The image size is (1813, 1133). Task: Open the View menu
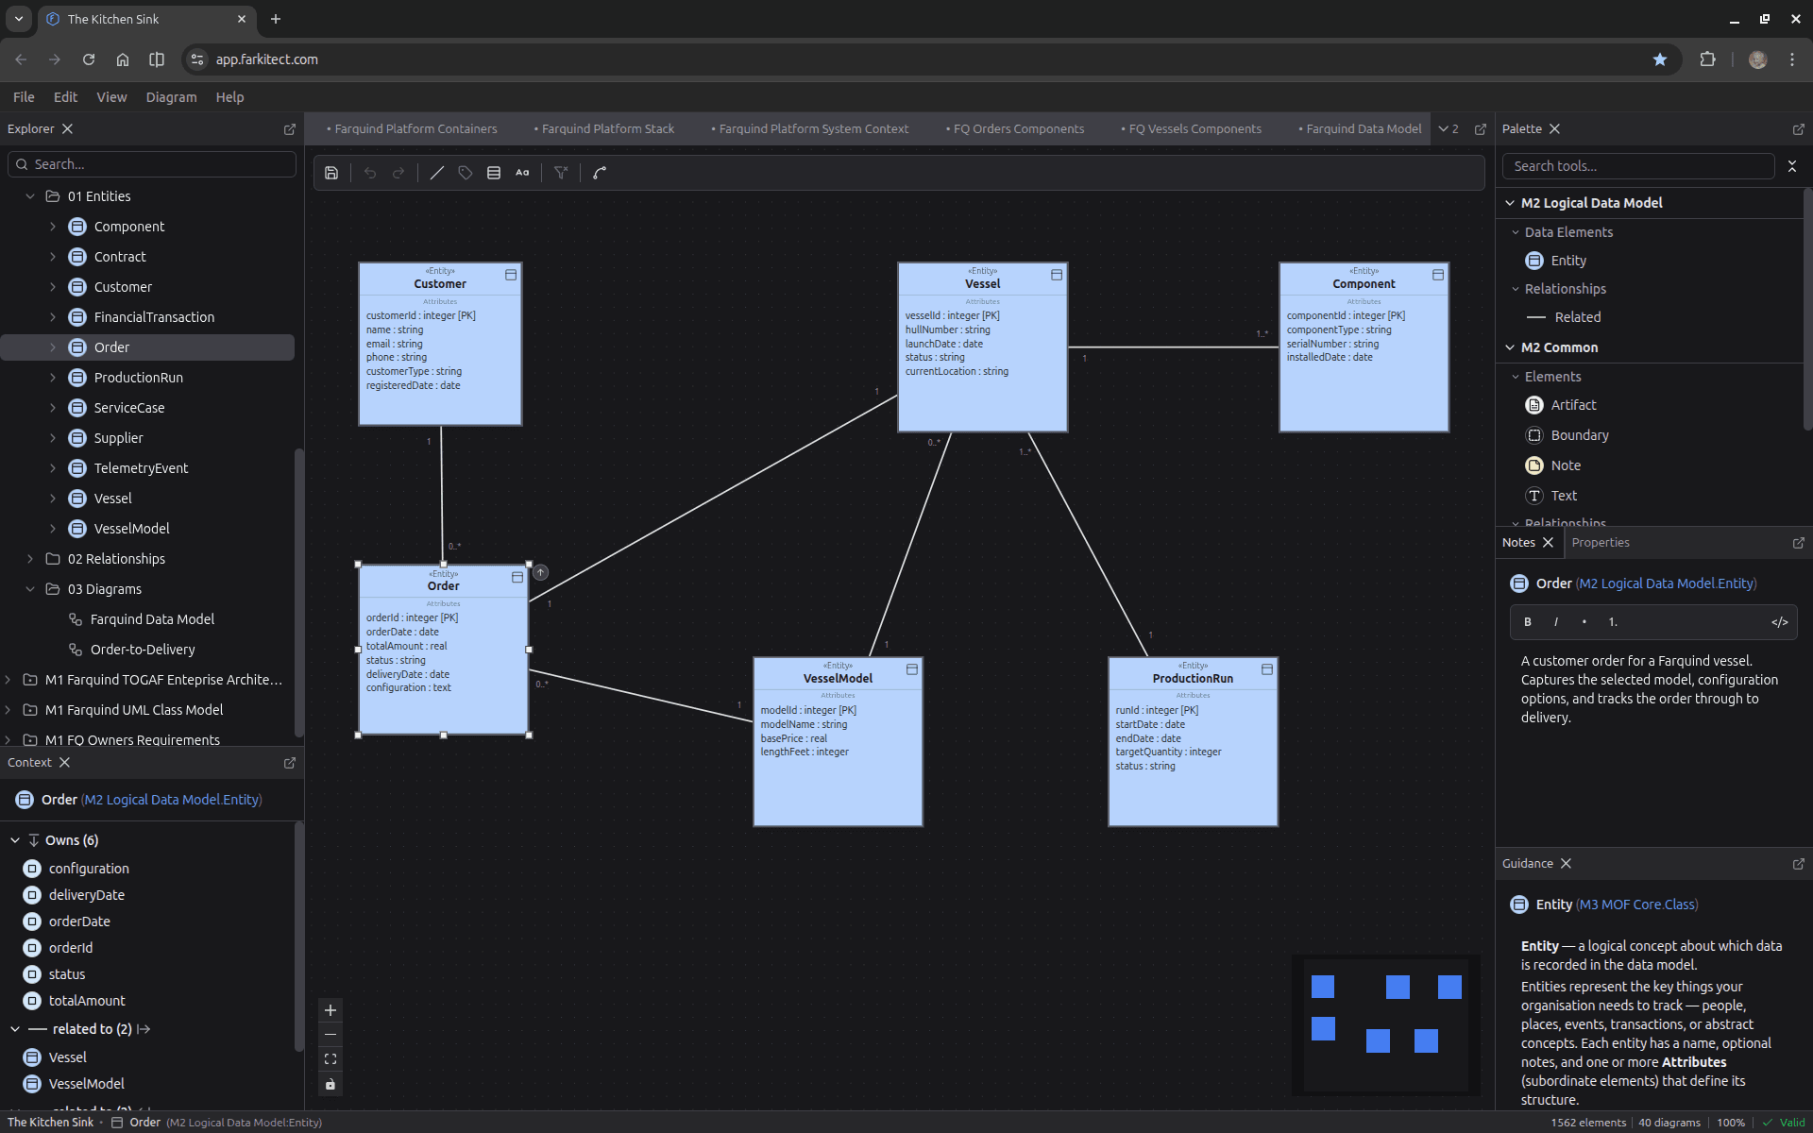pyautogui.click(x=111, y=97)
